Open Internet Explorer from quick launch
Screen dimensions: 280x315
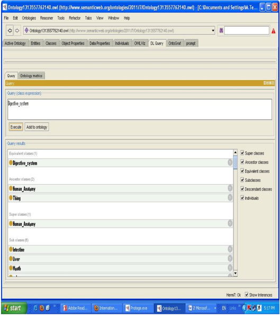tap(35, 308)
